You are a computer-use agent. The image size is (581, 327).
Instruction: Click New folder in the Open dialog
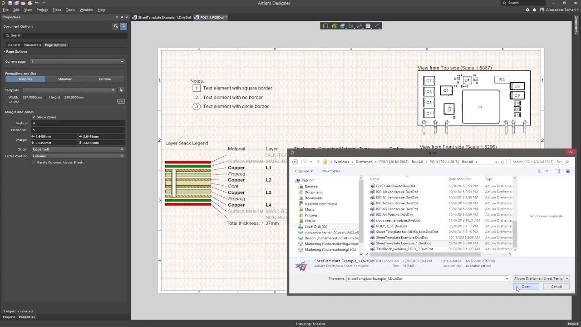(x=331, y=171)
